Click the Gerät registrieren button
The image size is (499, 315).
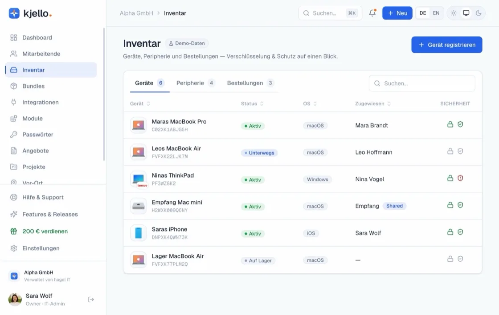coord(446,45)
